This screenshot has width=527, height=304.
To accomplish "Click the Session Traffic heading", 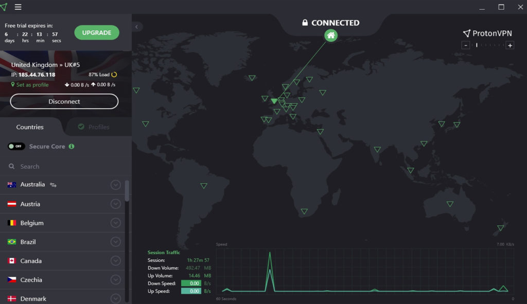I will point(164,252).
